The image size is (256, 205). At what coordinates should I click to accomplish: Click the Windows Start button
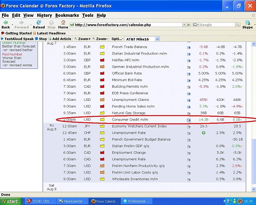coord(11,201)
